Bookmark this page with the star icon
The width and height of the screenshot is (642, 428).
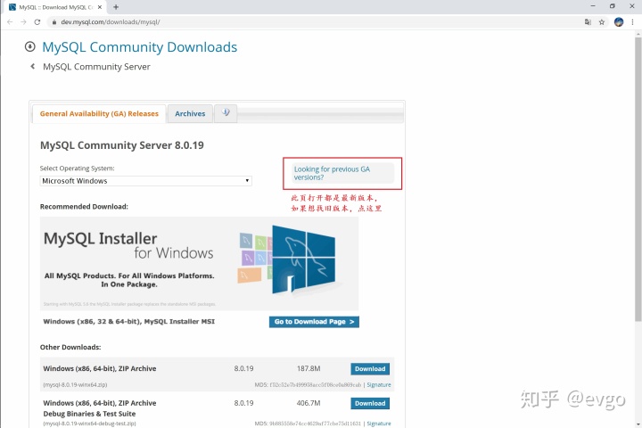point(602,22)
